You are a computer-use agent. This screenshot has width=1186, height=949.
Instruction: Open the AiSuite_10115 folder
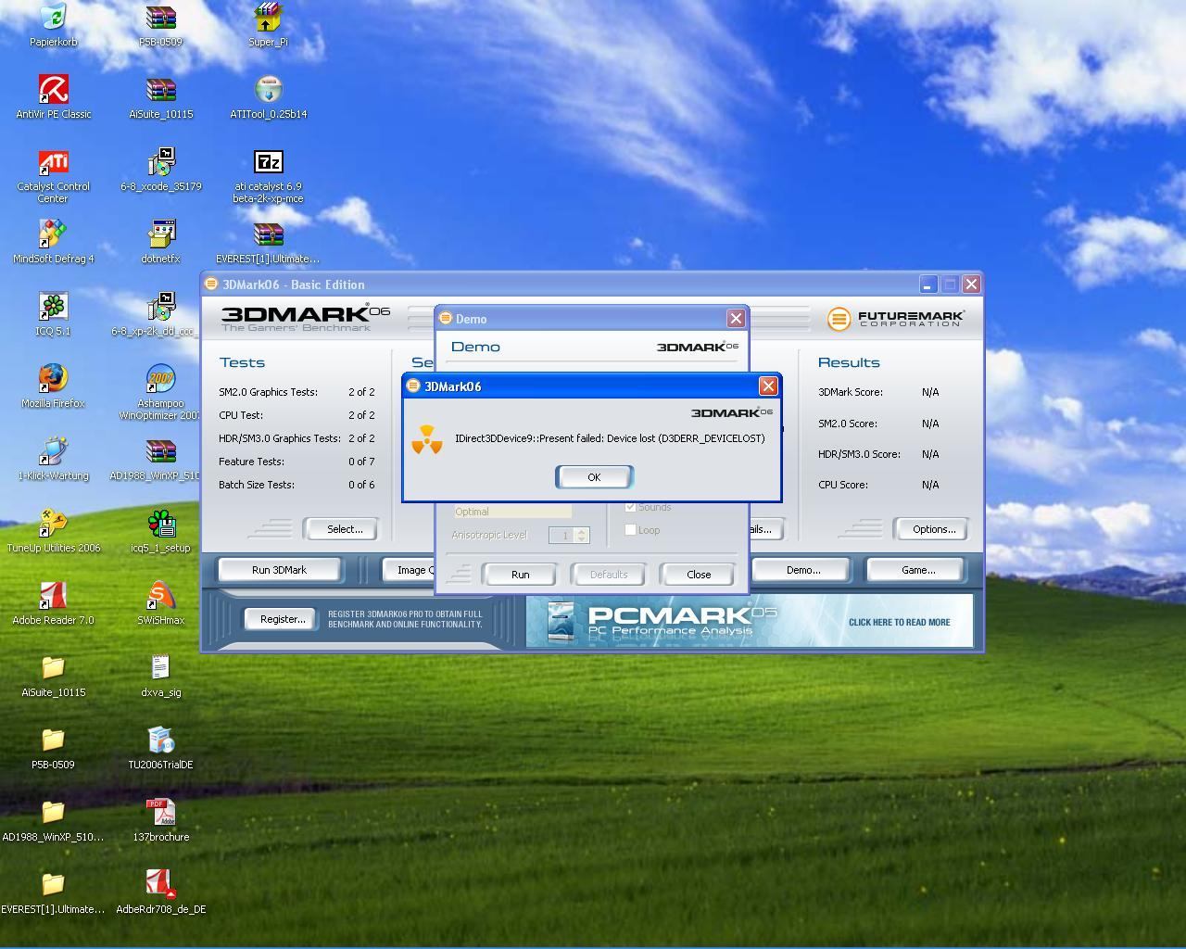point(54,668)
